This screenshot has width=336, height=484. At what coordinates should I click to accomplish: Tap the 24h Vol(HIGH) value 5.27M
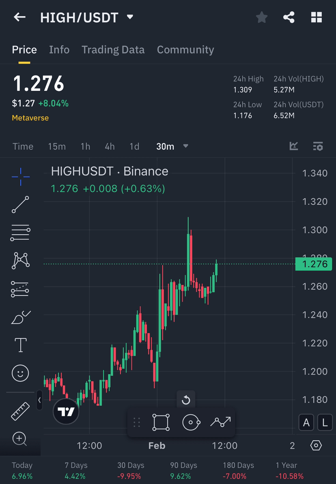coord(284,90)
